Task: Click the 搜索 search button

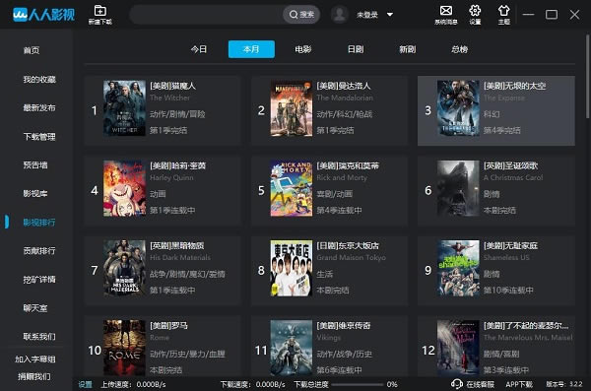Action: (x=301, y=15)
